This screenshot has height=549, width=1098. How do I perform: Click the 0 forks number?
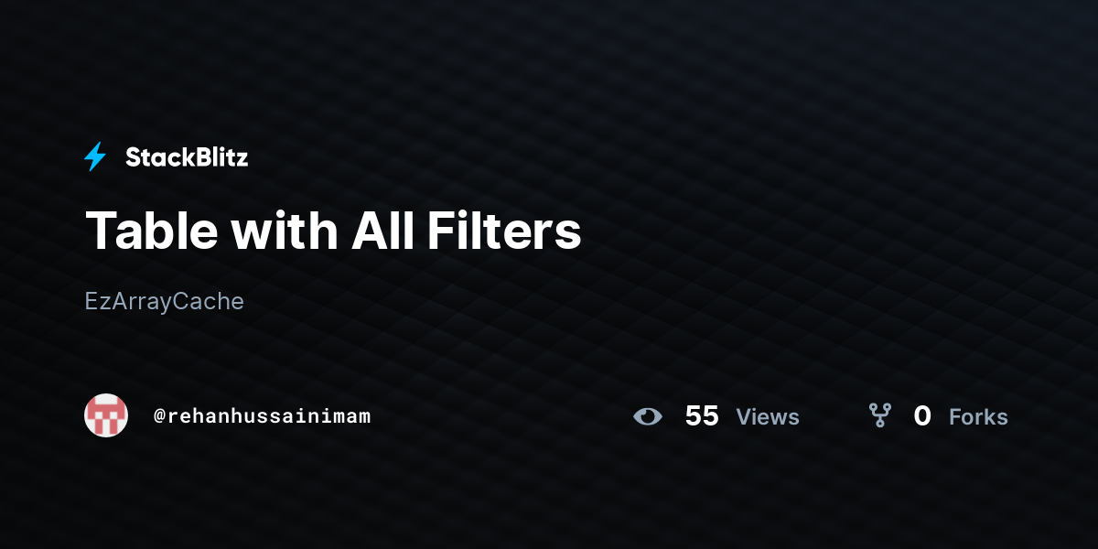[x=922, y=416]
